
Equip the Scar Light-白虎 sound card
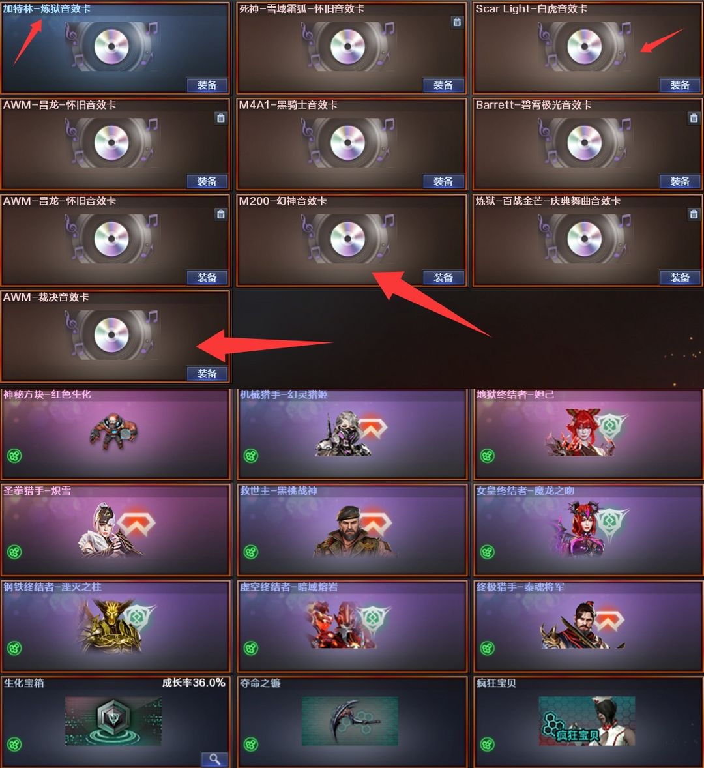(680, 85)
